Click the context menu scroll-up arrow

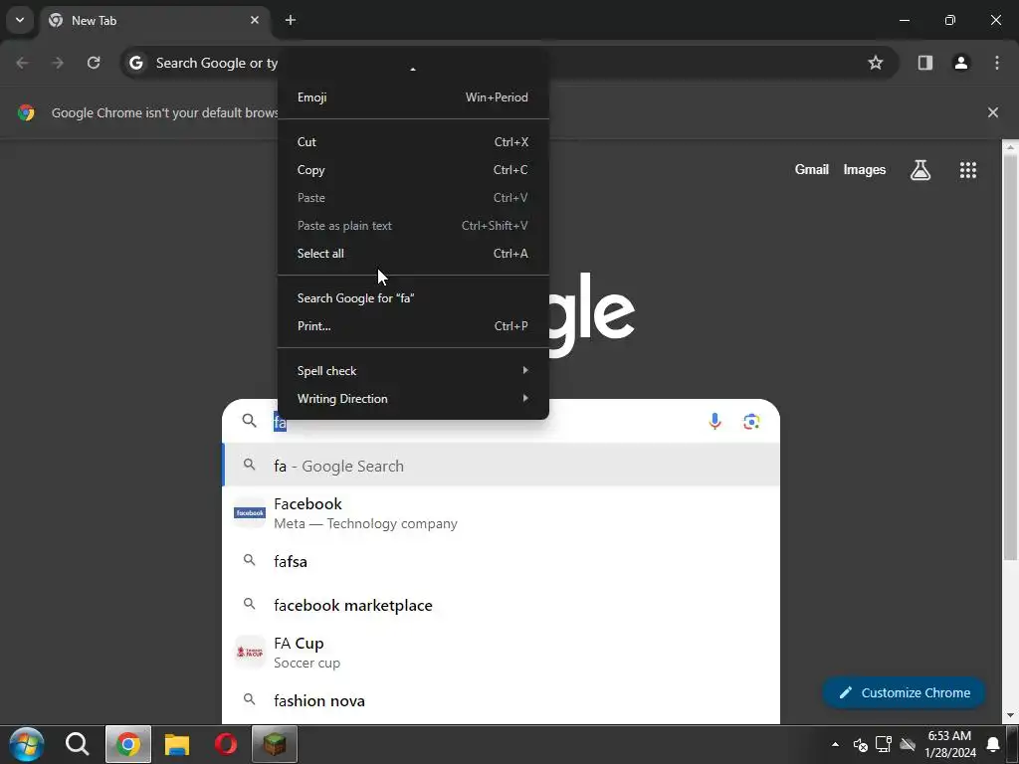413,69
